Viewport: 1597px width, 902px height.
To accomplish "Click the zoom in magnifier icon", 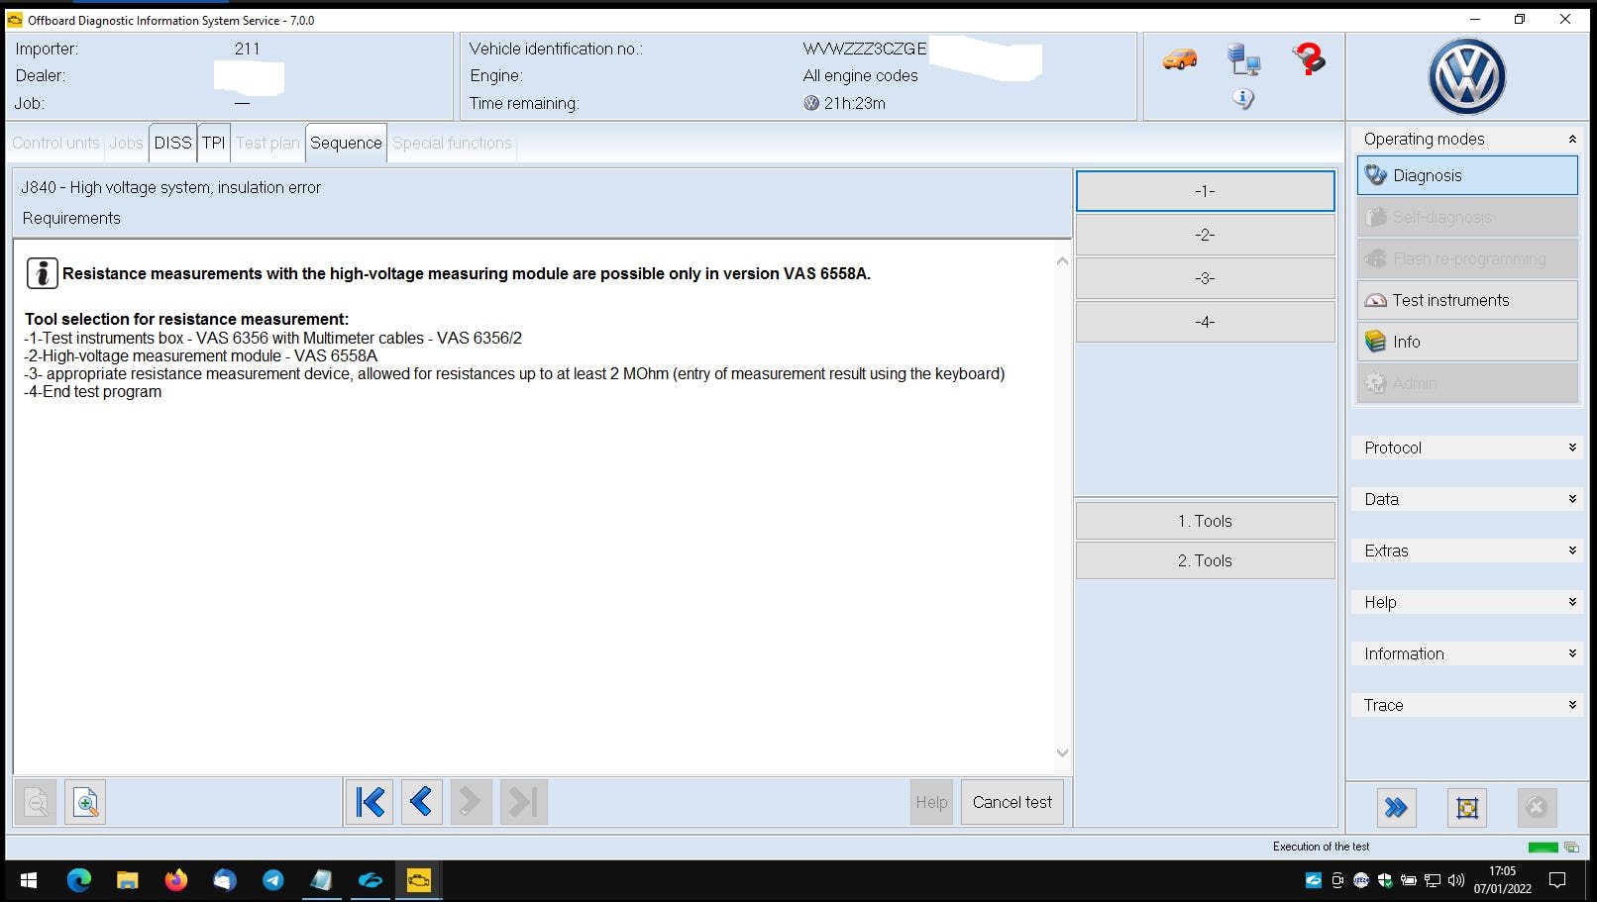I will (86, 802).
